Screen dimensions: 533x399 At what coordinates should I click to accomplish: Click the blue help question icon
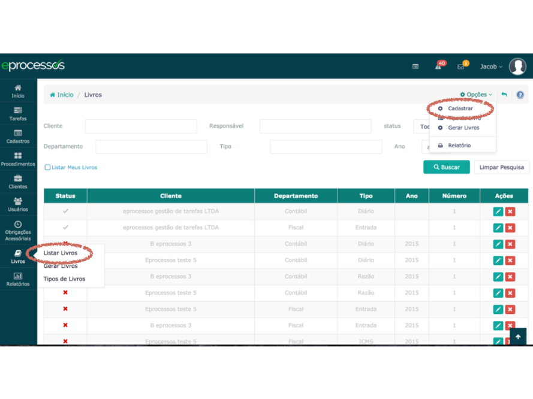click(x=520, y=95)
